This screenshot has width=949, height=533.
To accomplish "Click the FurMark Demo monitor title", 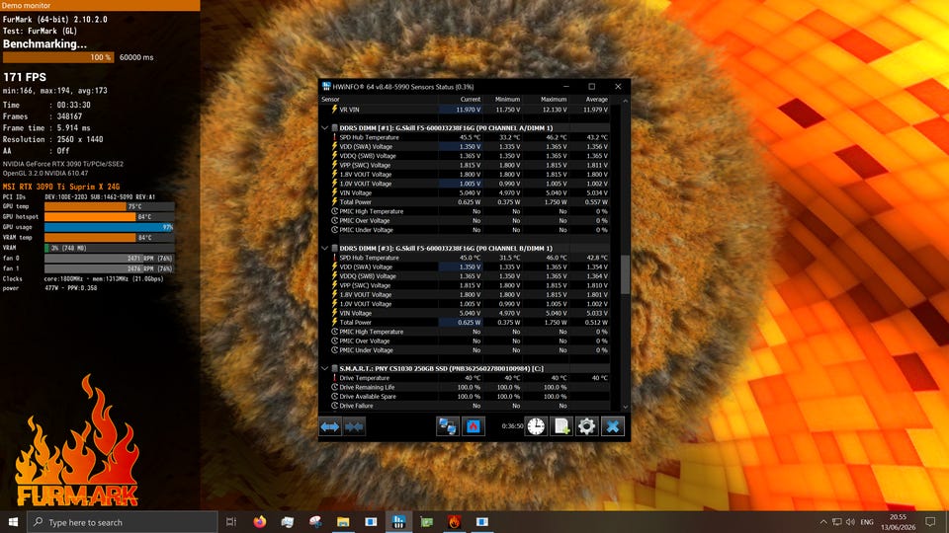I will pos(27,5).
